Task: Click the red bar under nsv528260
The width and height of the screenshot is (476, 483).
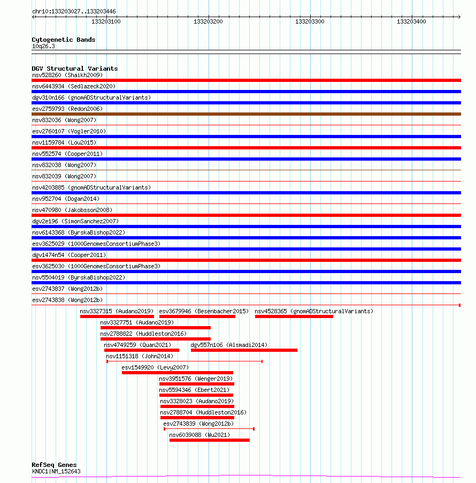Action: [x=246, y=80]
